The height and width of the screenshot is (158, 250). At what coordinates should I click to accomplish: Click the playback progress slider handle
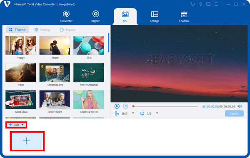pyautogui.click(x=133, y=106)
